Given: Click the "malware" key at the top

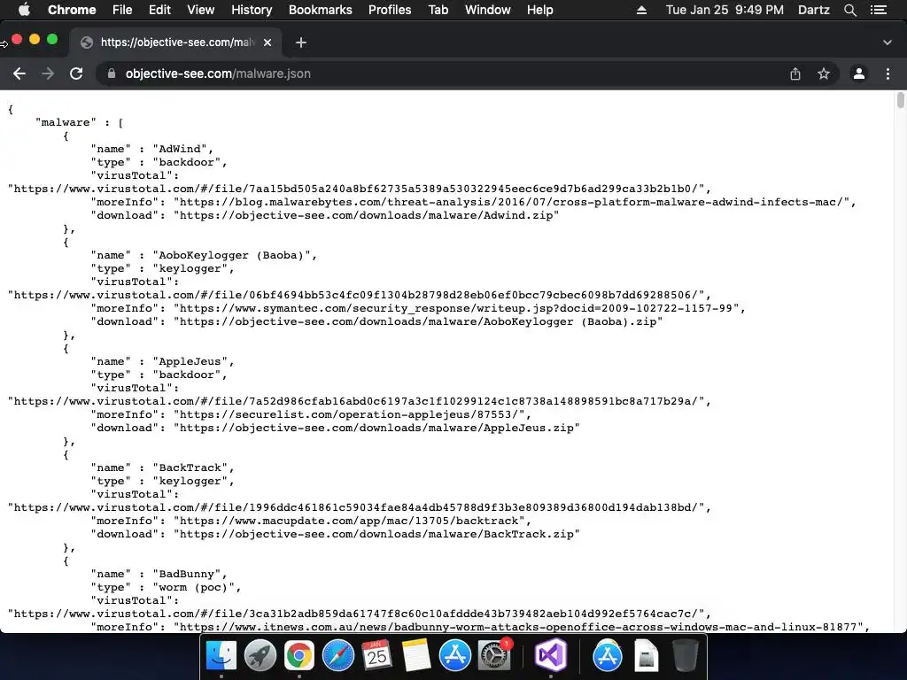Looking at the screenshot, I should click(66, 122).
